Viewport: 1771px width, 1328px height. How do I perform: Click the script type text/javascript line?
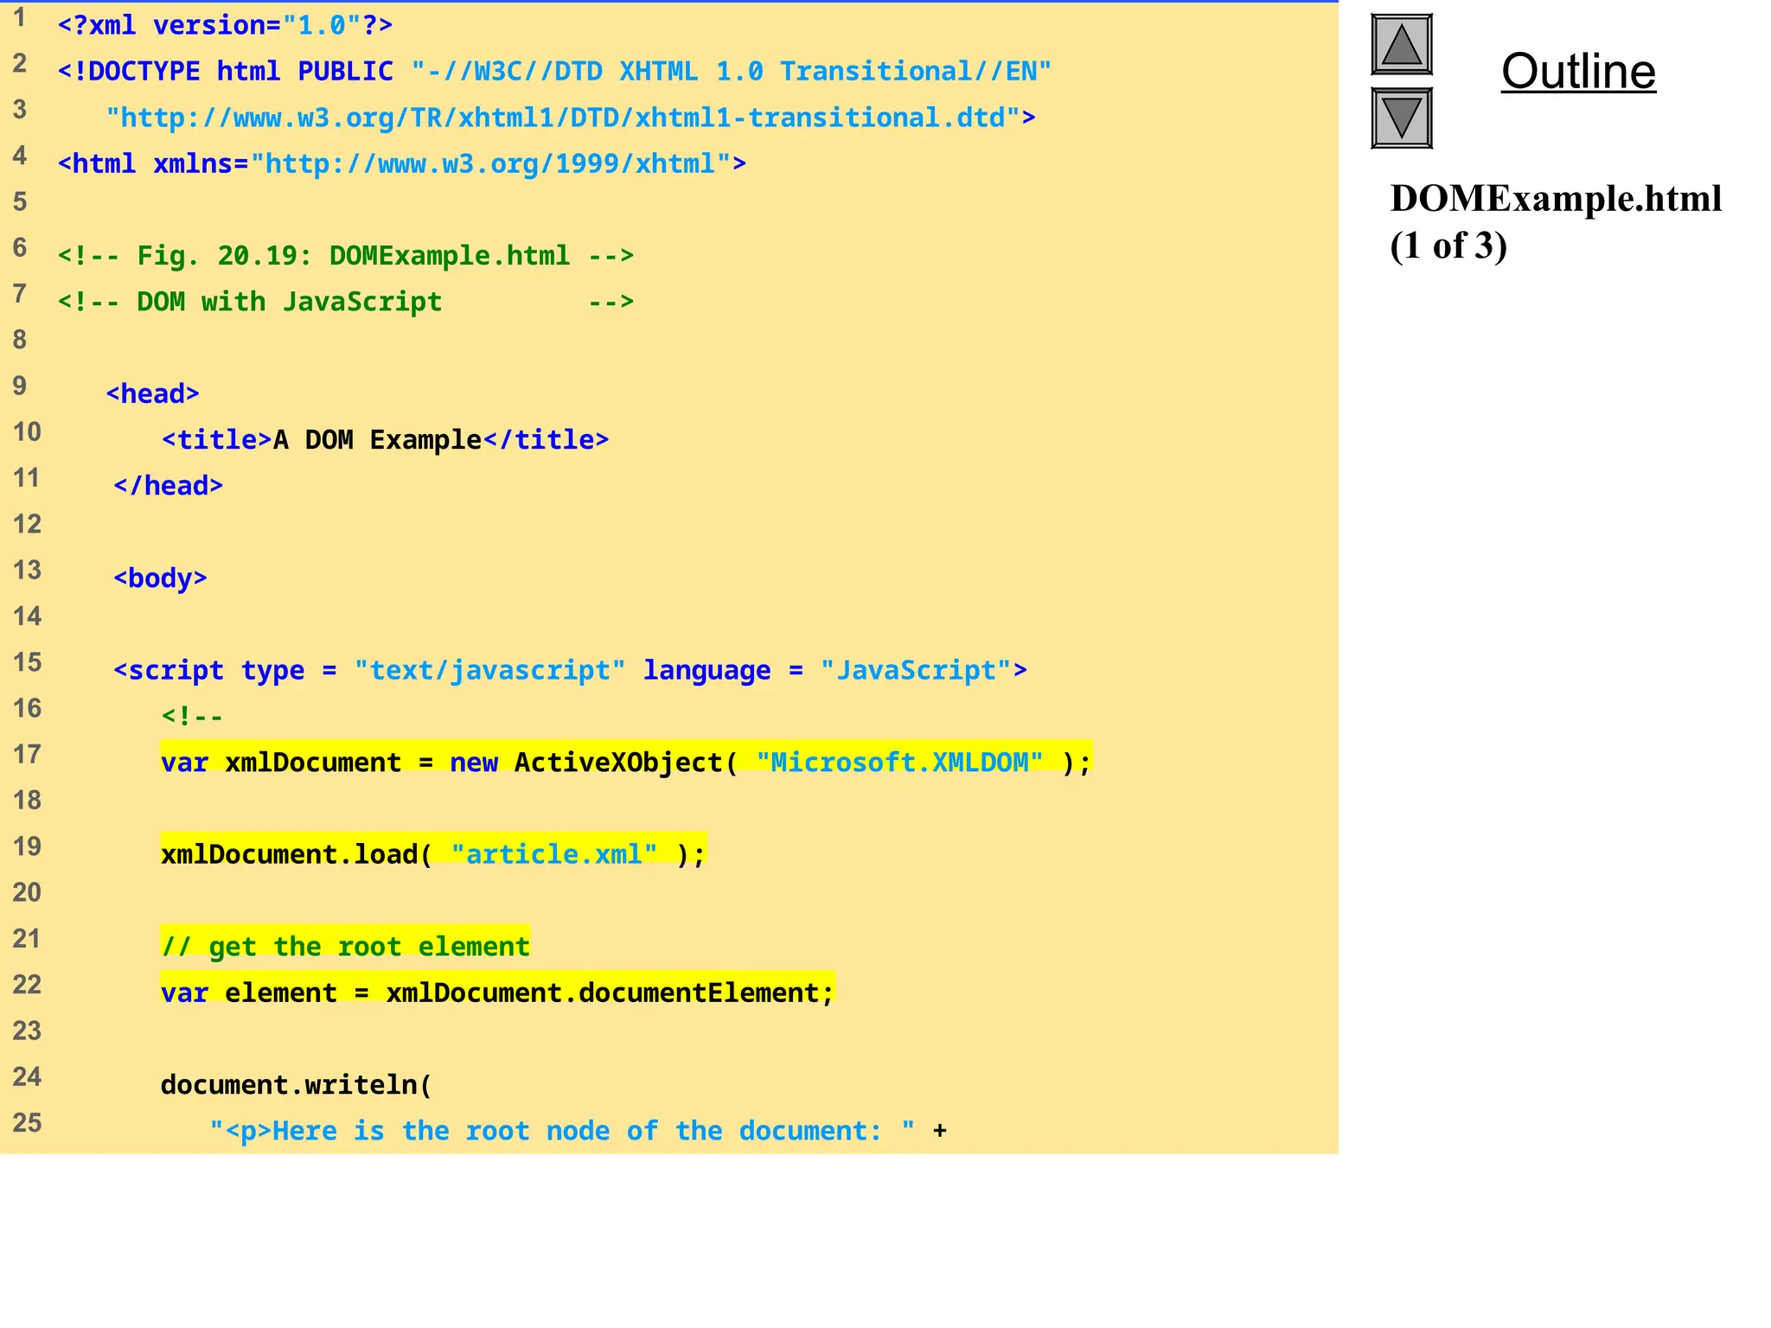[x=570, y=670]
